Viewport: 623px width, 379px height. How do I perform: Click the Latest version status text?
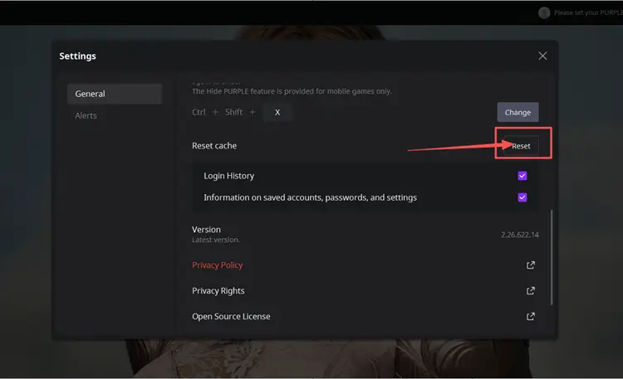click(x=216, y=240)
